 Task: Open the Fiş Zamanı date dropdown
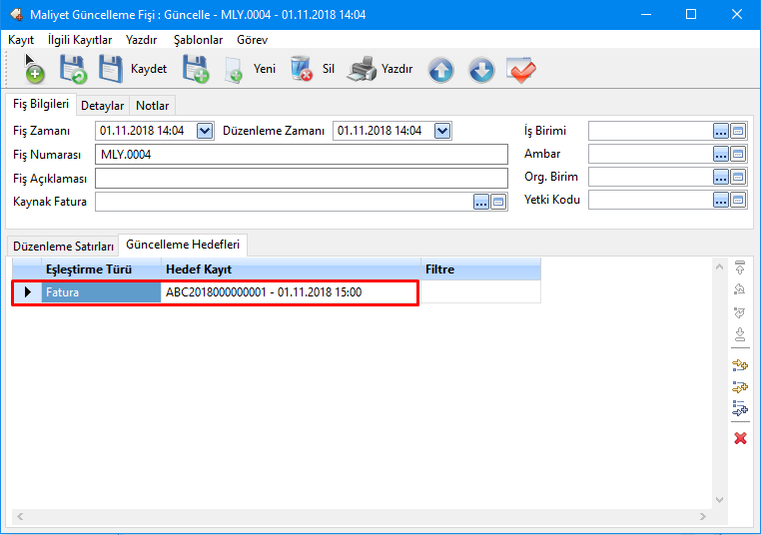point(205,131)
